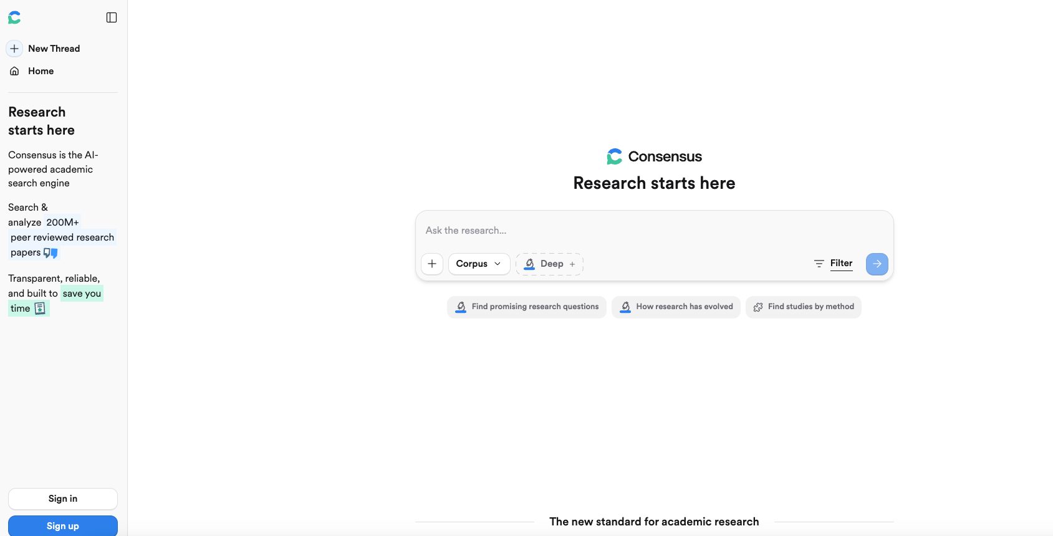
Task: Submit search with blue arrow button
Action: tap(877, 264)
